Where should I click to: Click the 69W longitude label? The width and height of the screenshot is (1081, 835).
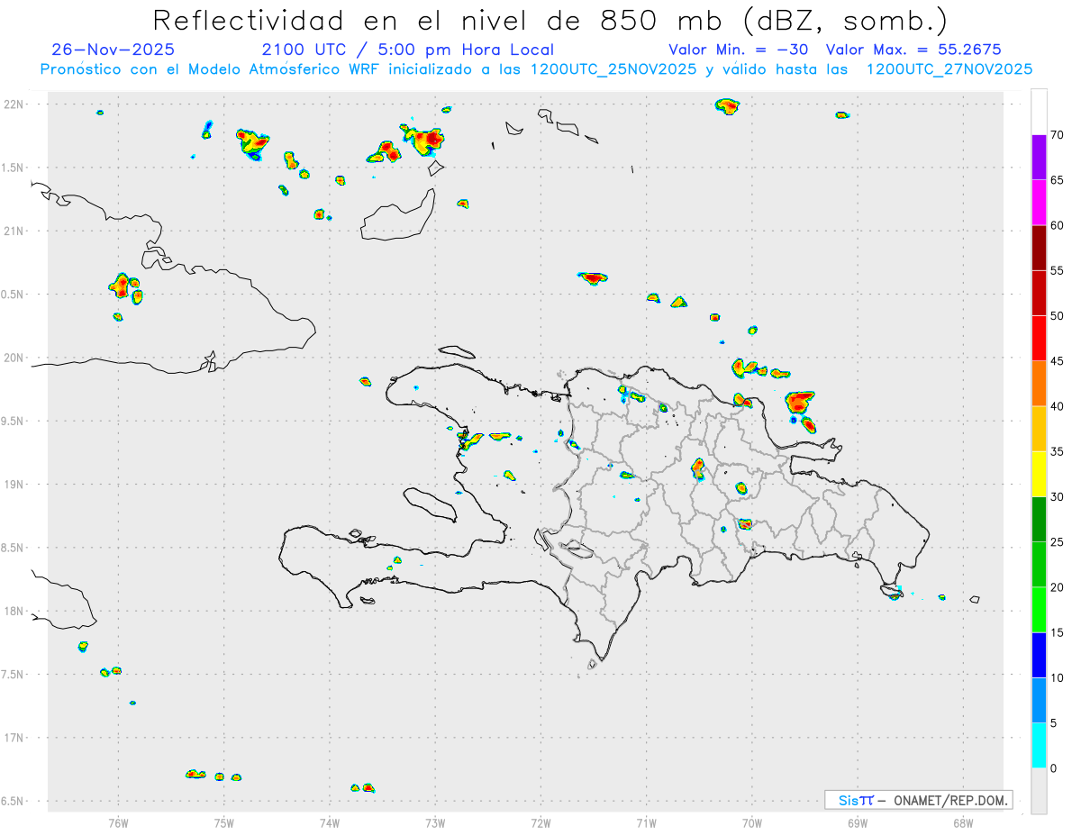click(858, 822)
